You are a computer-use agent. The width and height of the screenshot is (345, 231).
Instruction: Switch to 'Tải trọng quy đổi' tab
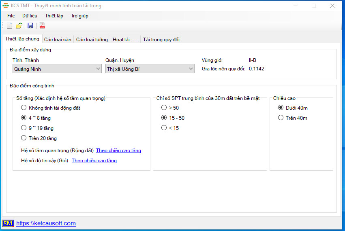click(161, 40)
